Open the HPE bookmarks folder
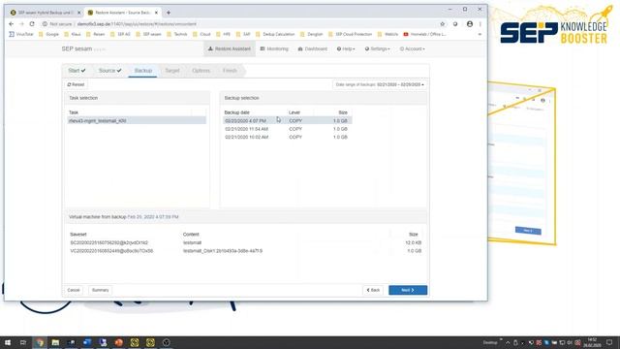 (223, 35)
